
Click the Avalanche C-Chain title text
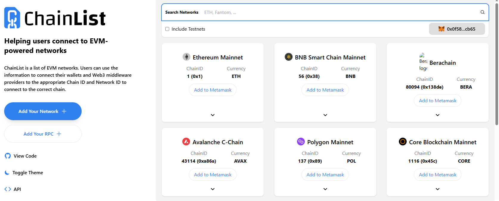tap(218, 142)
